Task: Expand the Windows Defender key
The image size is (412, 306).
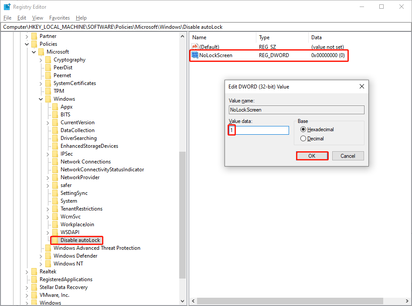Action: point(41,256)
